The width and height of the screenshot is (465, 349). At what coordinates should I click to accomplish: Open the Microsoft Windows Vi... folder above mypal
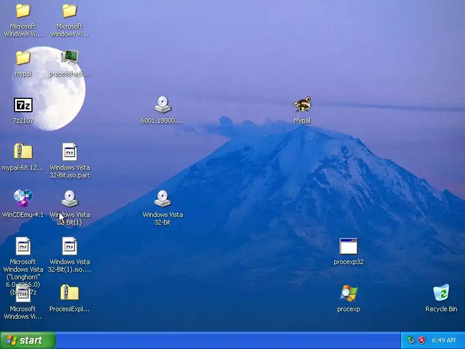23,11
